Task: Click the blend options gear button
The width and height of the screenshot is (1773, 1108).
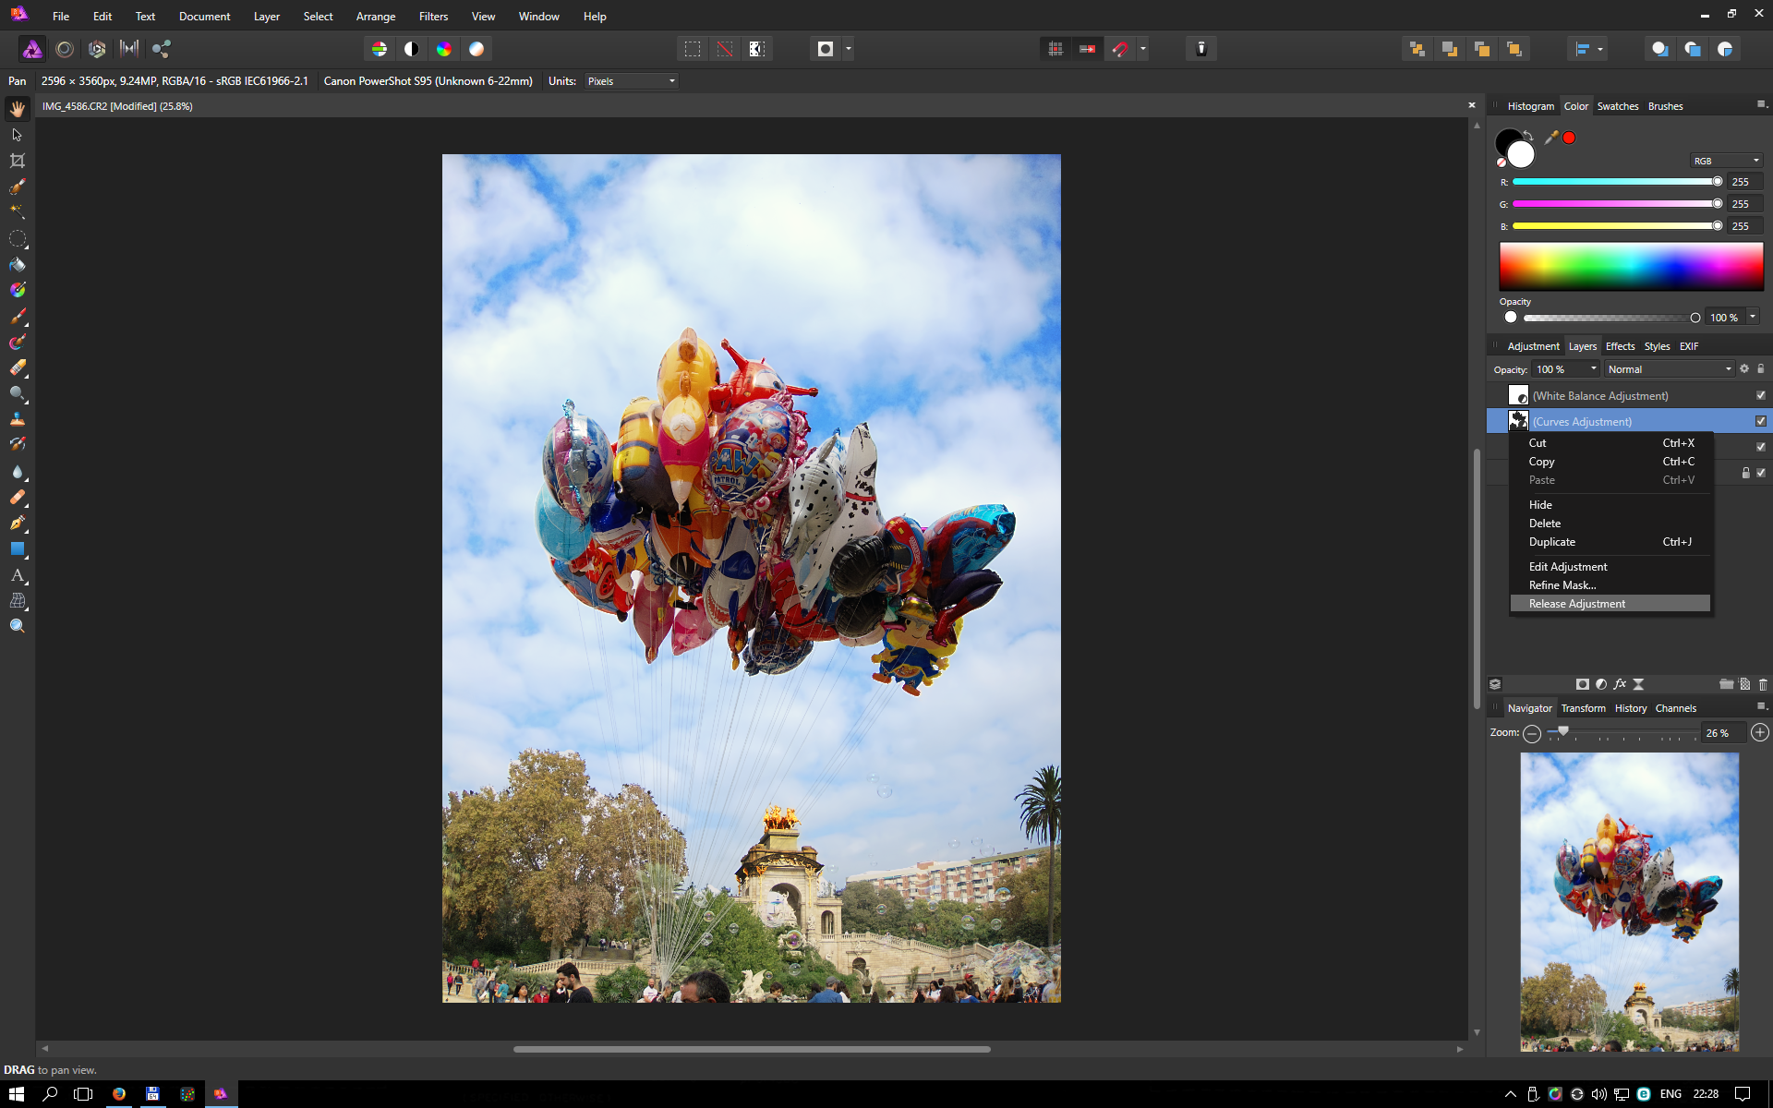Action: point(1744,368)
